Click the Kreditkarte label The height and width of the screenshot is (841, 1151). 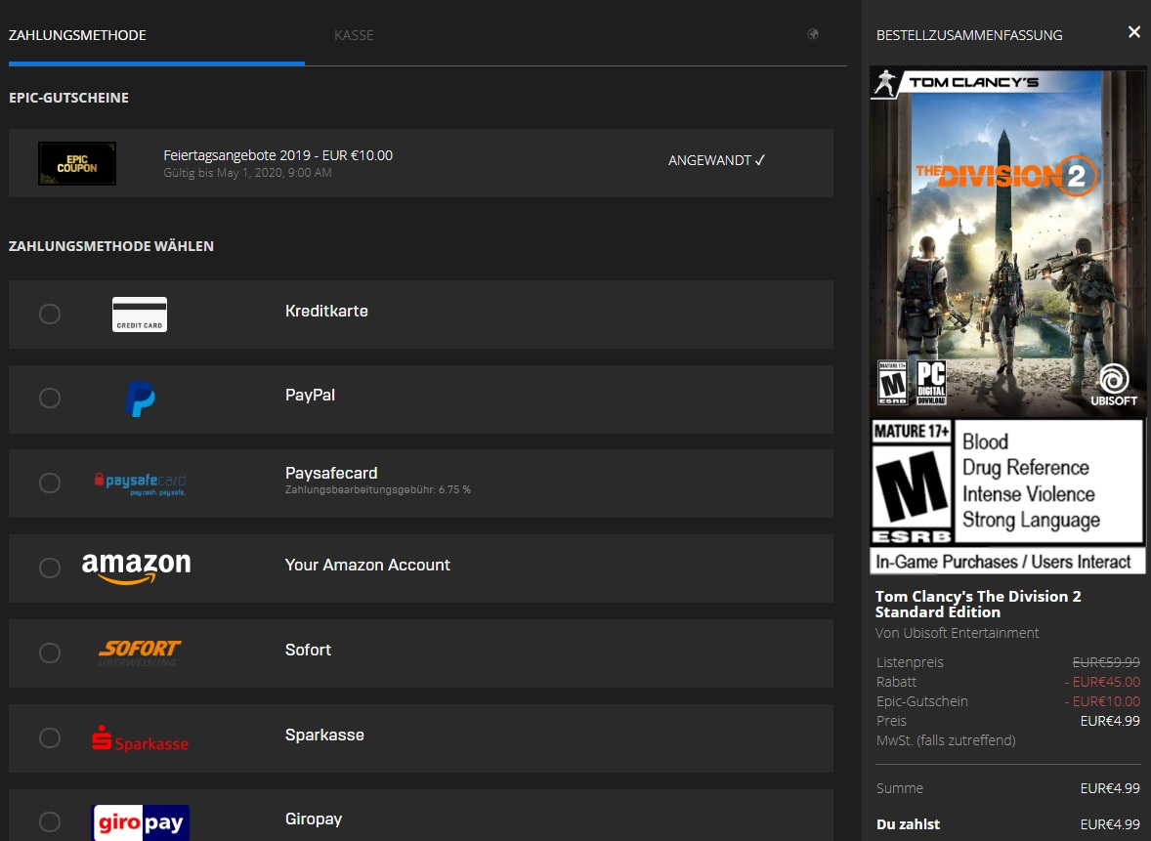coord(326,312)
